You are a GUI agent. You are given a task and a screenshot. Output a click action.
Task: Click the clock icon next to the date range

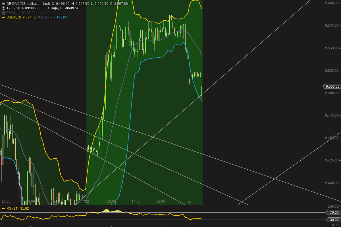pos(3,8)
